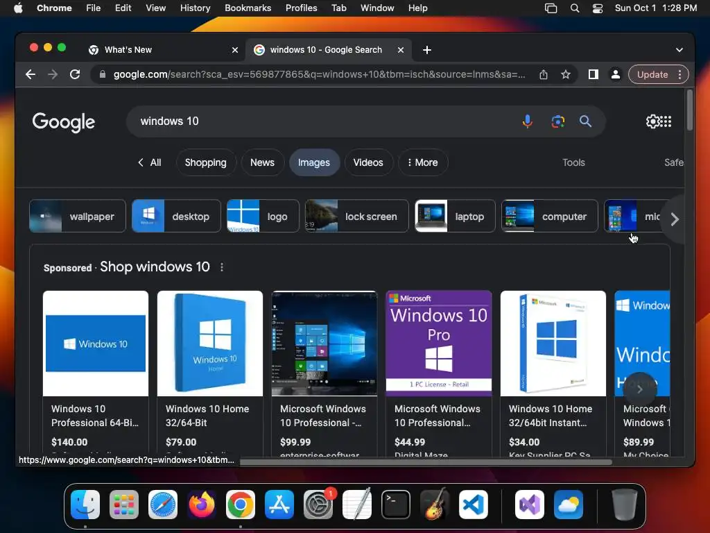Screen dimensions: 710x533
Task: Expand the More search filters menu
Action: [423, 162]
